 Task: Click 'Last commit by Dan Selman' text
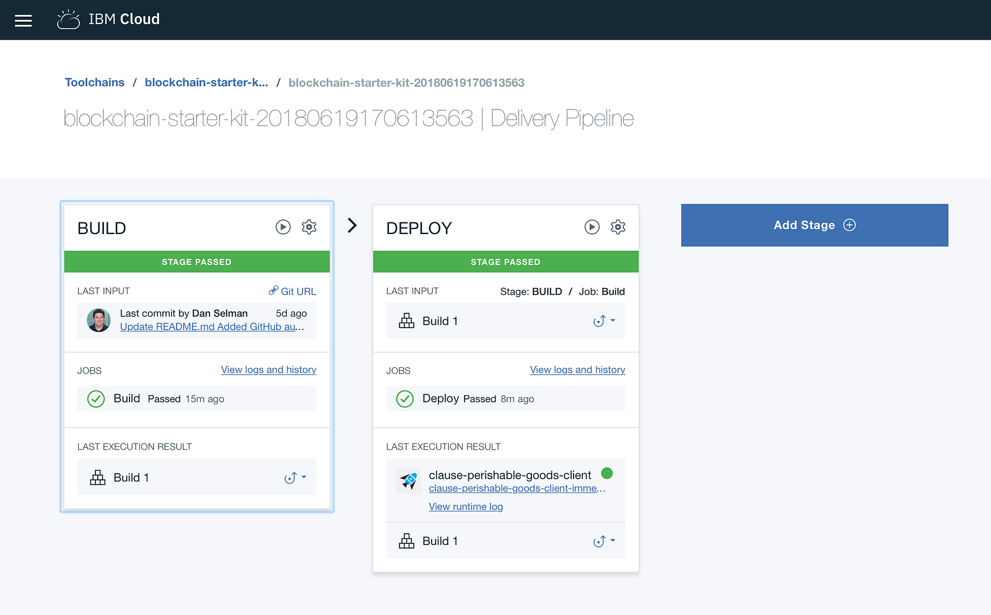coord(184,313)
